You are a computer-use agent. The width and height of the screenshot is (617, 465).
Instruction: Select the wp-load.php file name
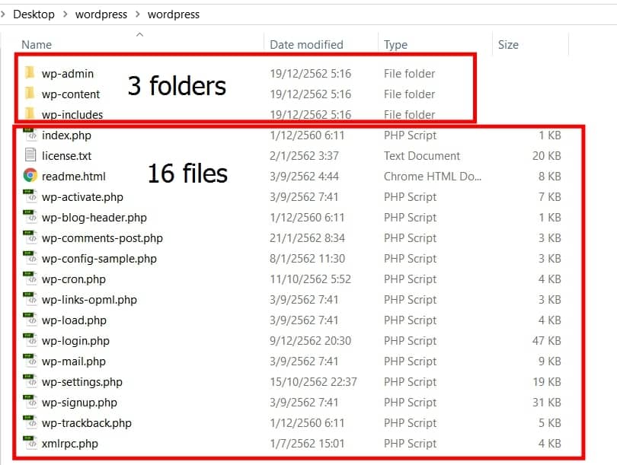click(74, 320)
